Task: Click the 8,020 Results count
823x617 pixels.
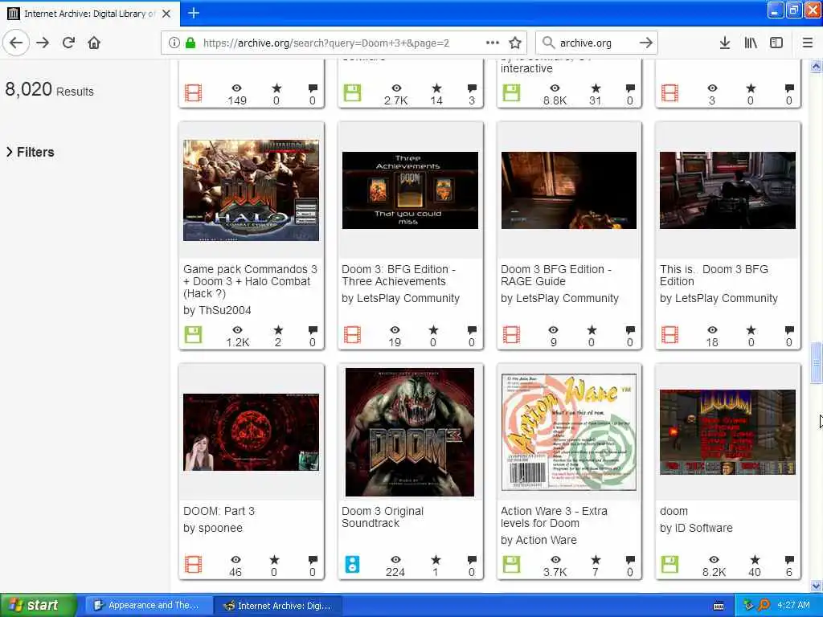Action: (x=49, y=90)
